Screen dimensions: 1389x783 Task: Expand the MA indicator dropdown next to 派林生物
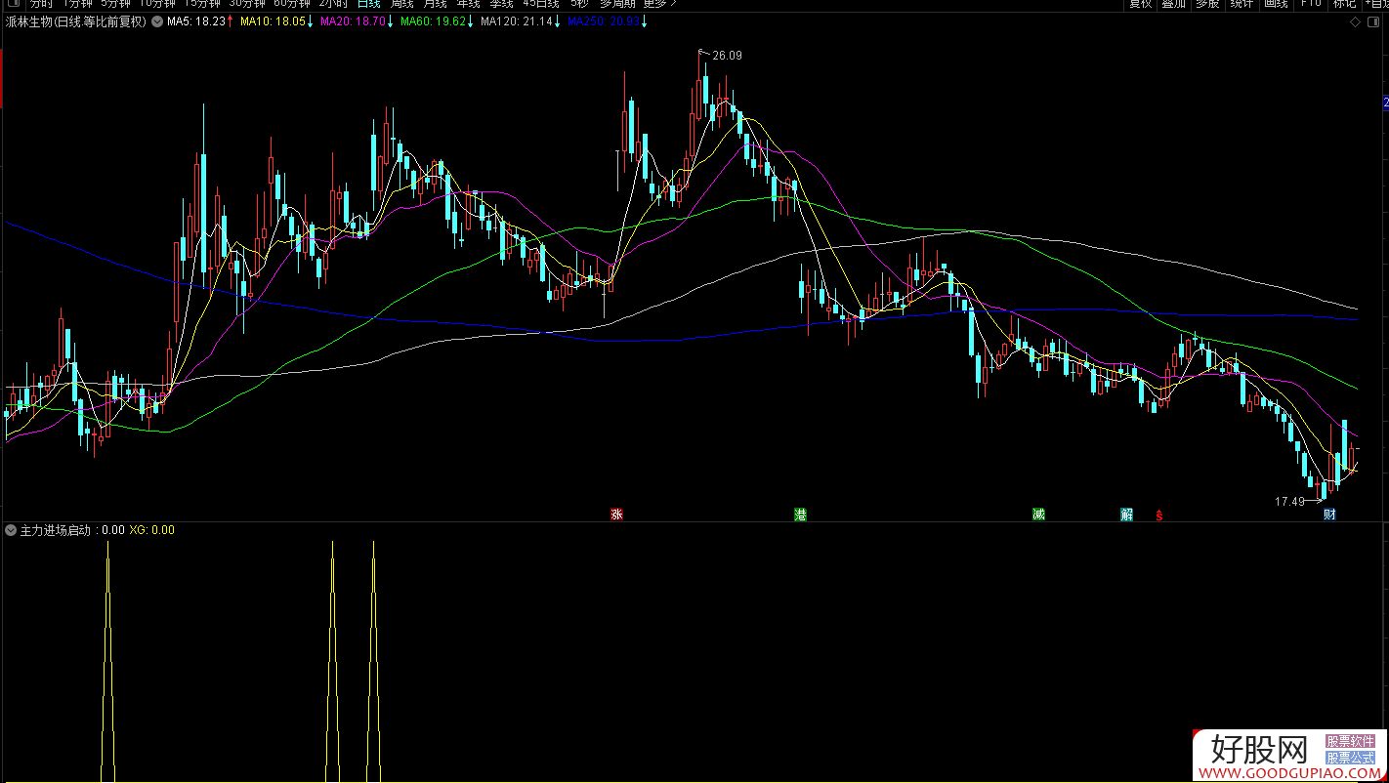tap(157, 21)
